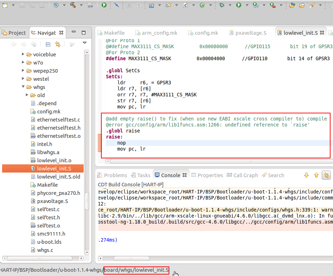
Task: Expand the voiceblue folder
Action: (x=23, y=55)
